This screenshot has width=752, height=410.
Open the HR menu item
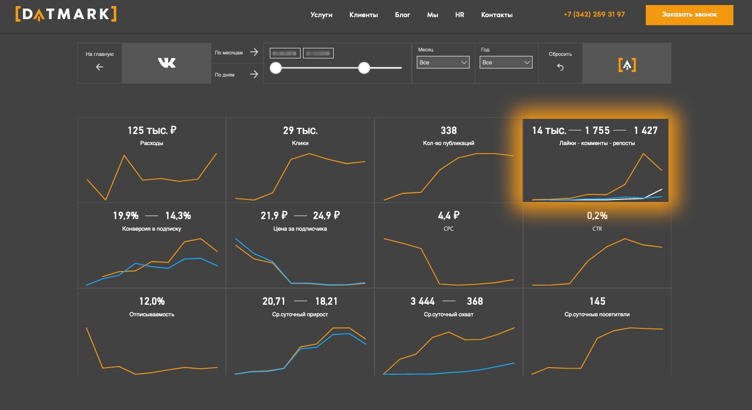click(460, 15)
